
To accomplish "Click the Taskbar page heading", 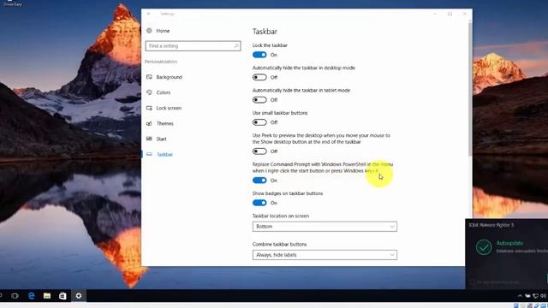I will (265, 32).
